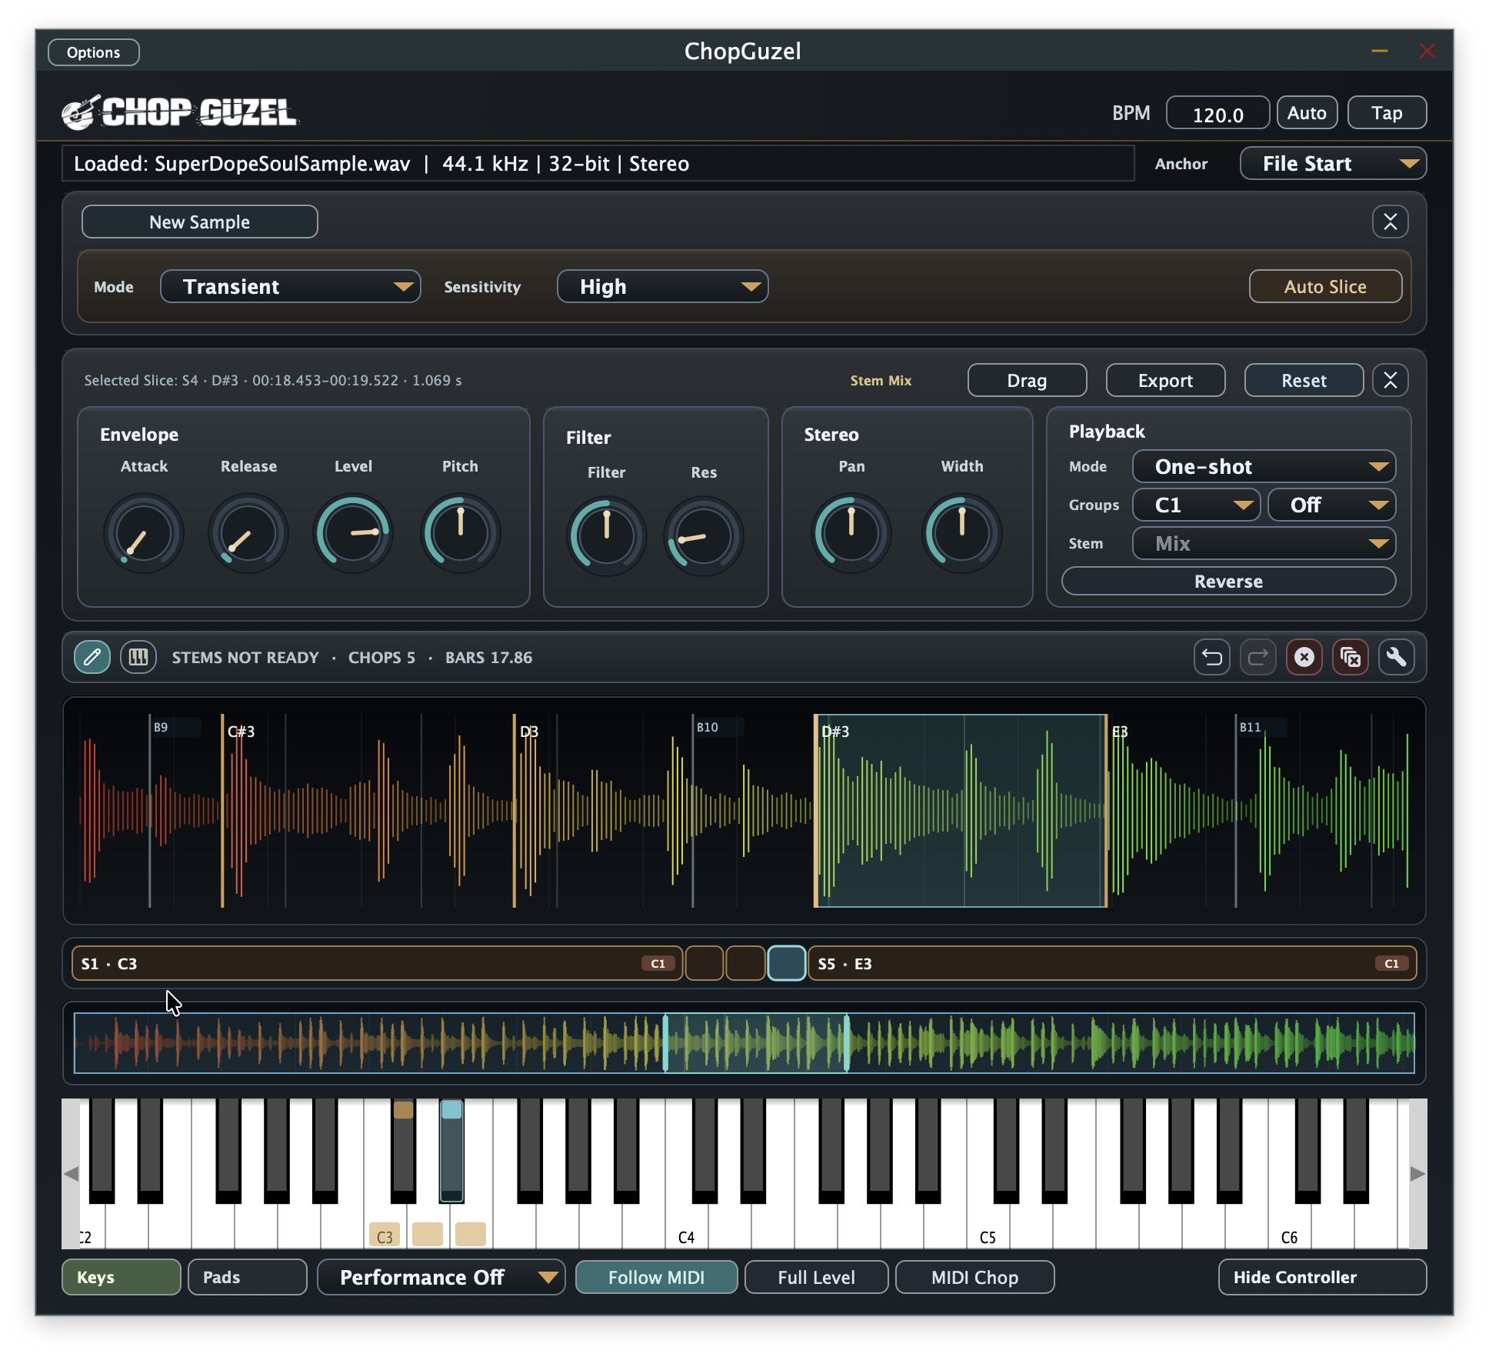Toggle MIDI Chop
The width and height of the screenshot is (1489, 1357).
pyautogui.click(x=974, y=1277)
